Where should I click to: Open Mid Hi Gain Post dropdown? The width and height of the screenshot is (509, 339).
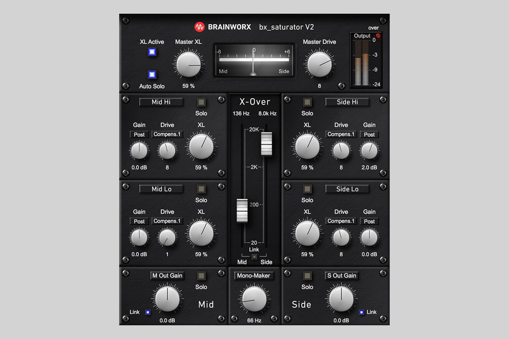139,134
